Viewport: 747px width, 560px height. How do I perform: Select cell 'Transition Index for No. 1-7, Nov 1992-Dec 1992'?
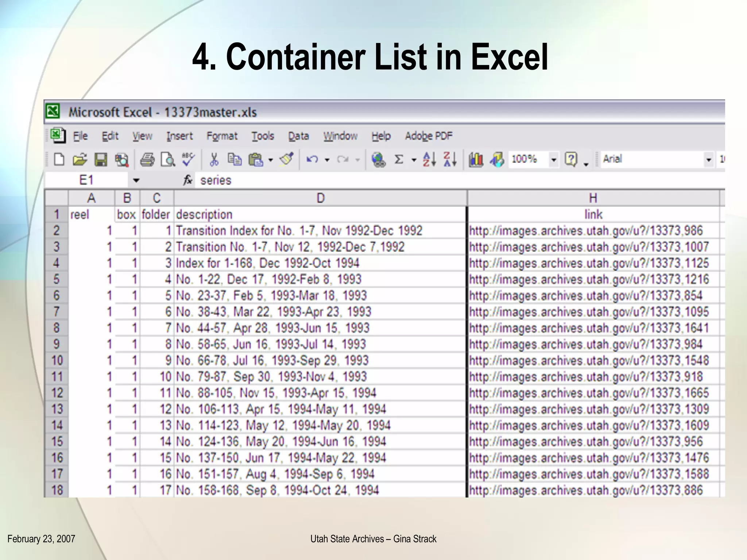click(x=320, y=231)
